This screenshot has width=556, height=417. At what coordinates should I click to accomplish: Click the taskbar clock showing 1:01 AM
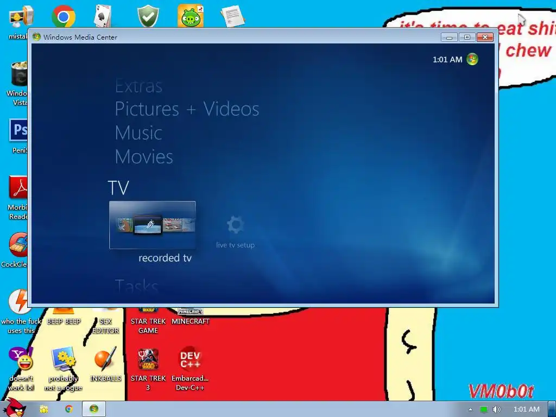click(527, 409)
